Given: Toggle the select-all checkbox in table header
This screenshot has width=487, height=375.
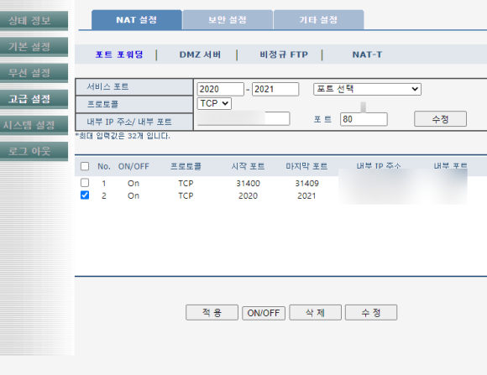Looking at the screenshot, I should coord(85,166).
